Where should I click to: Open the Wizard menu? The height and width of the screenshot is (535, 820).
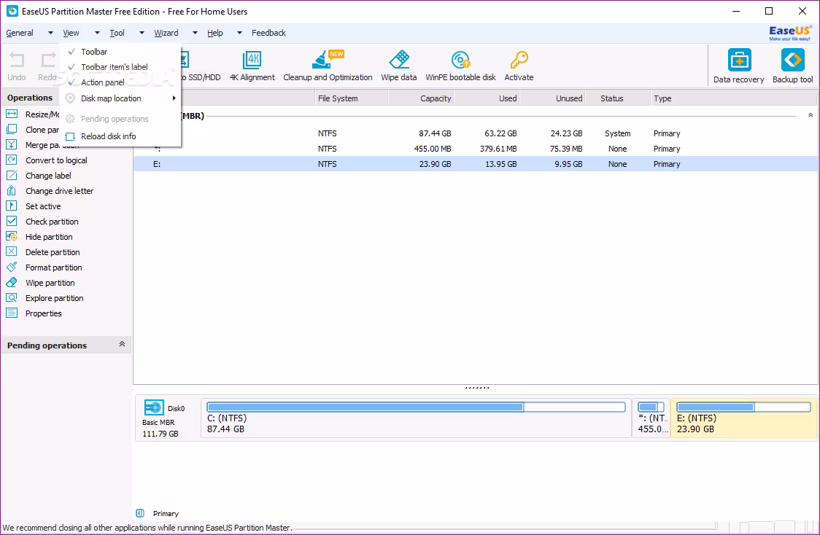point(166,33)
